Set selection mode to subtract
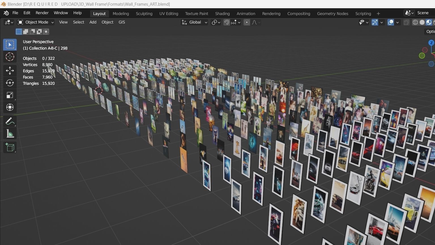 [32, 31]
